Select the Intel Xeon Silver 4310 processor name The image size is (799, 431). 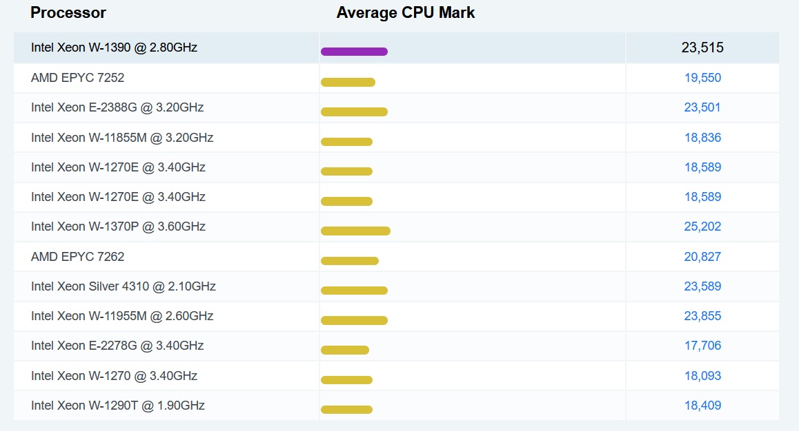coord(124,286)
